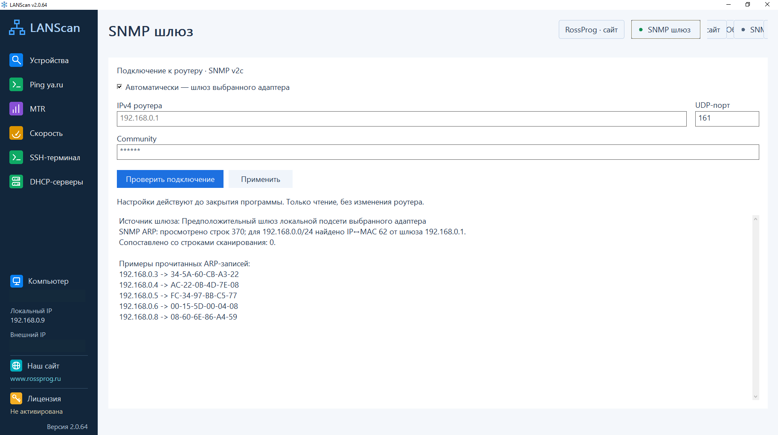778x435 pixels.
Task: Click the Лицензия key icon
Action: 16,398
